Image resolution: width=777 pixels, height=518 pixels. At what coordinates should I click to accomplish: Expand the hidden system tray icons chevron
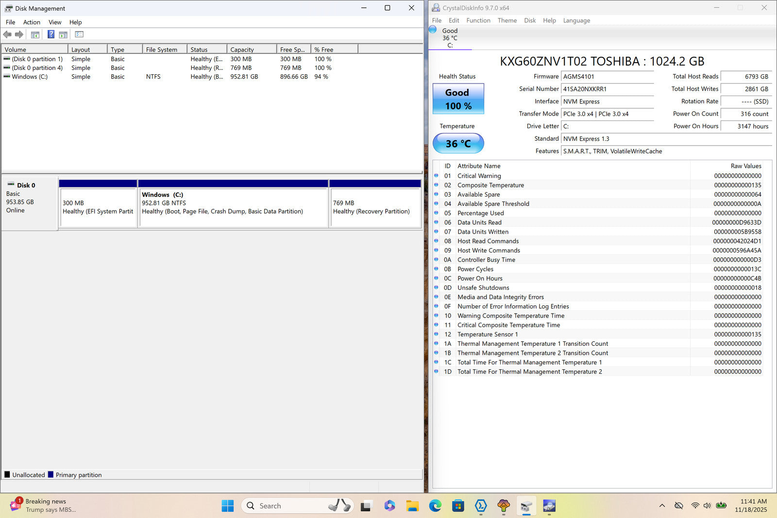[662, 506]
